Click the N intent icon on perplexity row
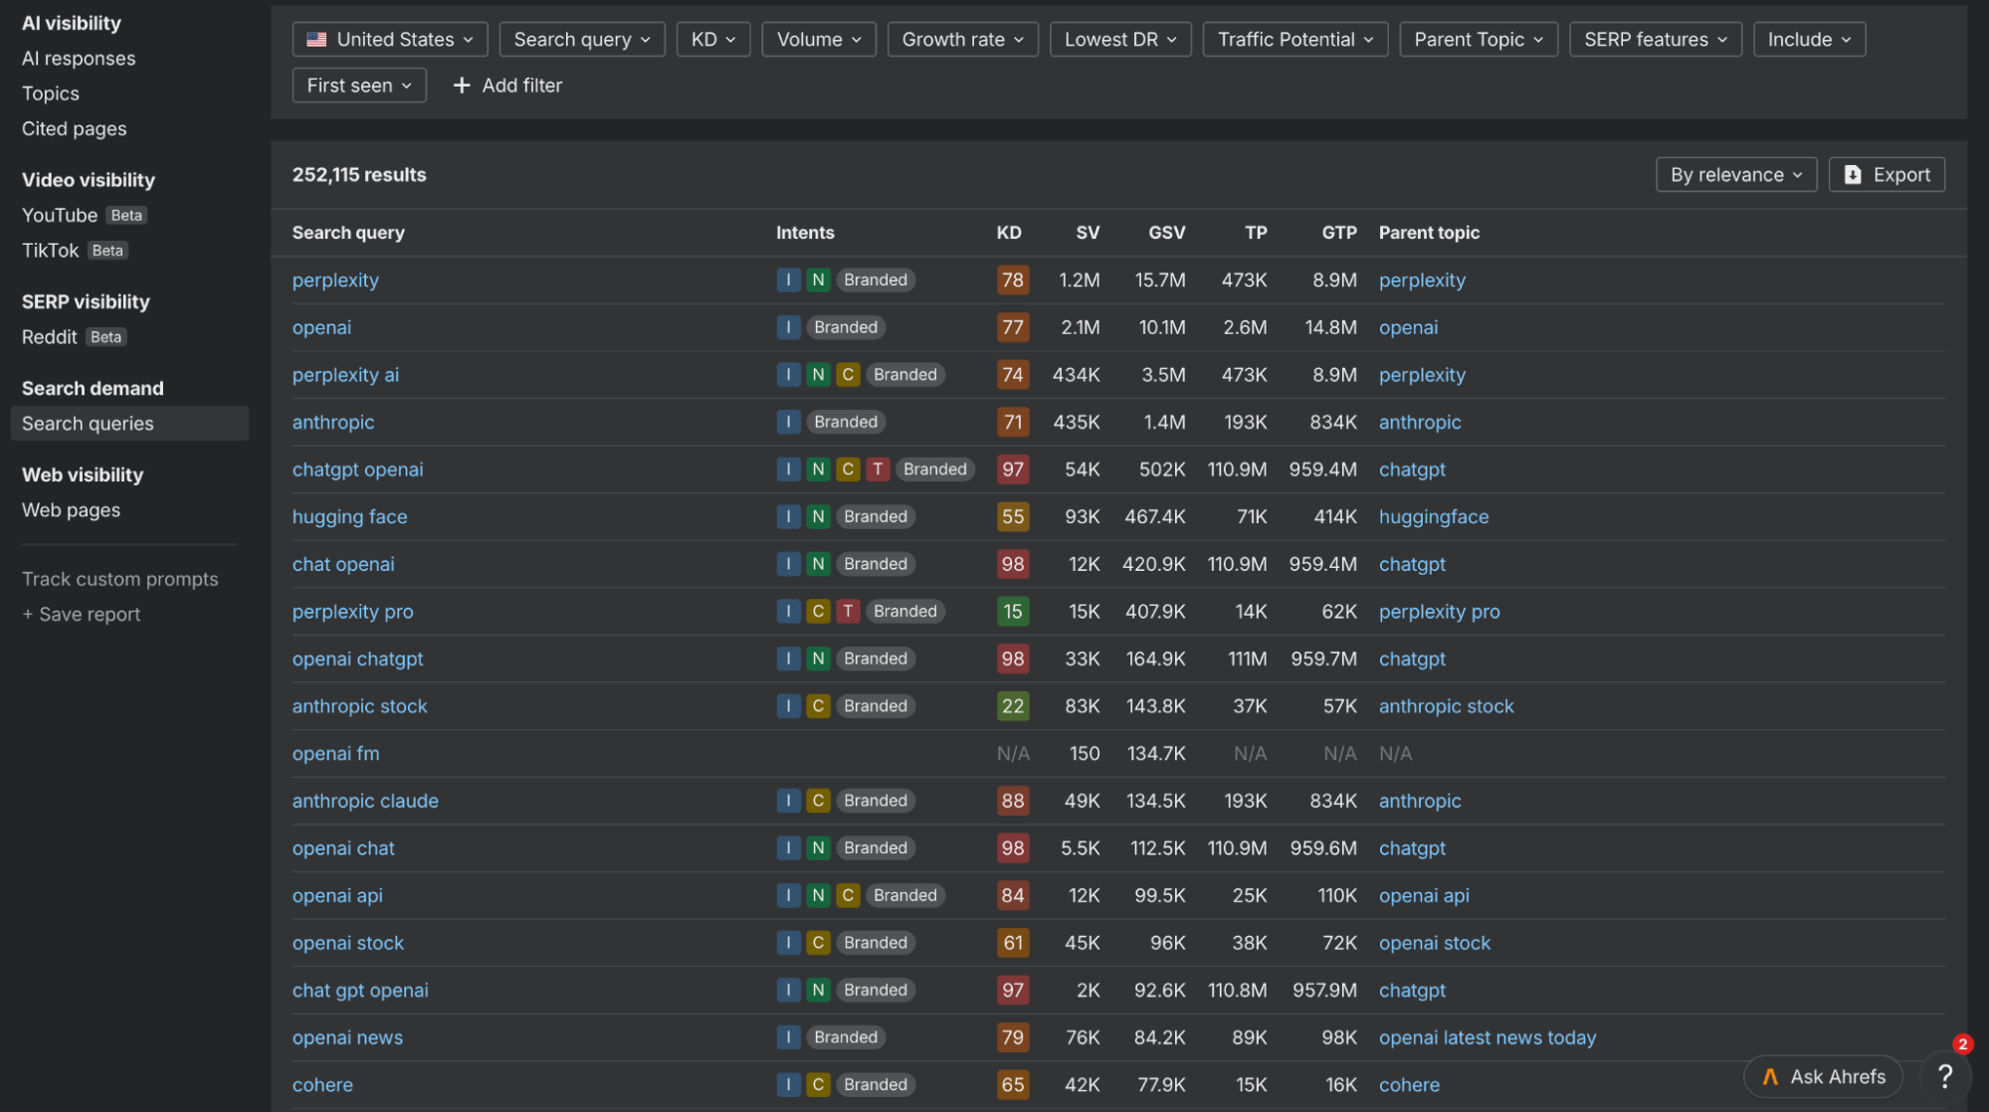This screenshot has width=1989, height=1112. [x=818, y=280]
